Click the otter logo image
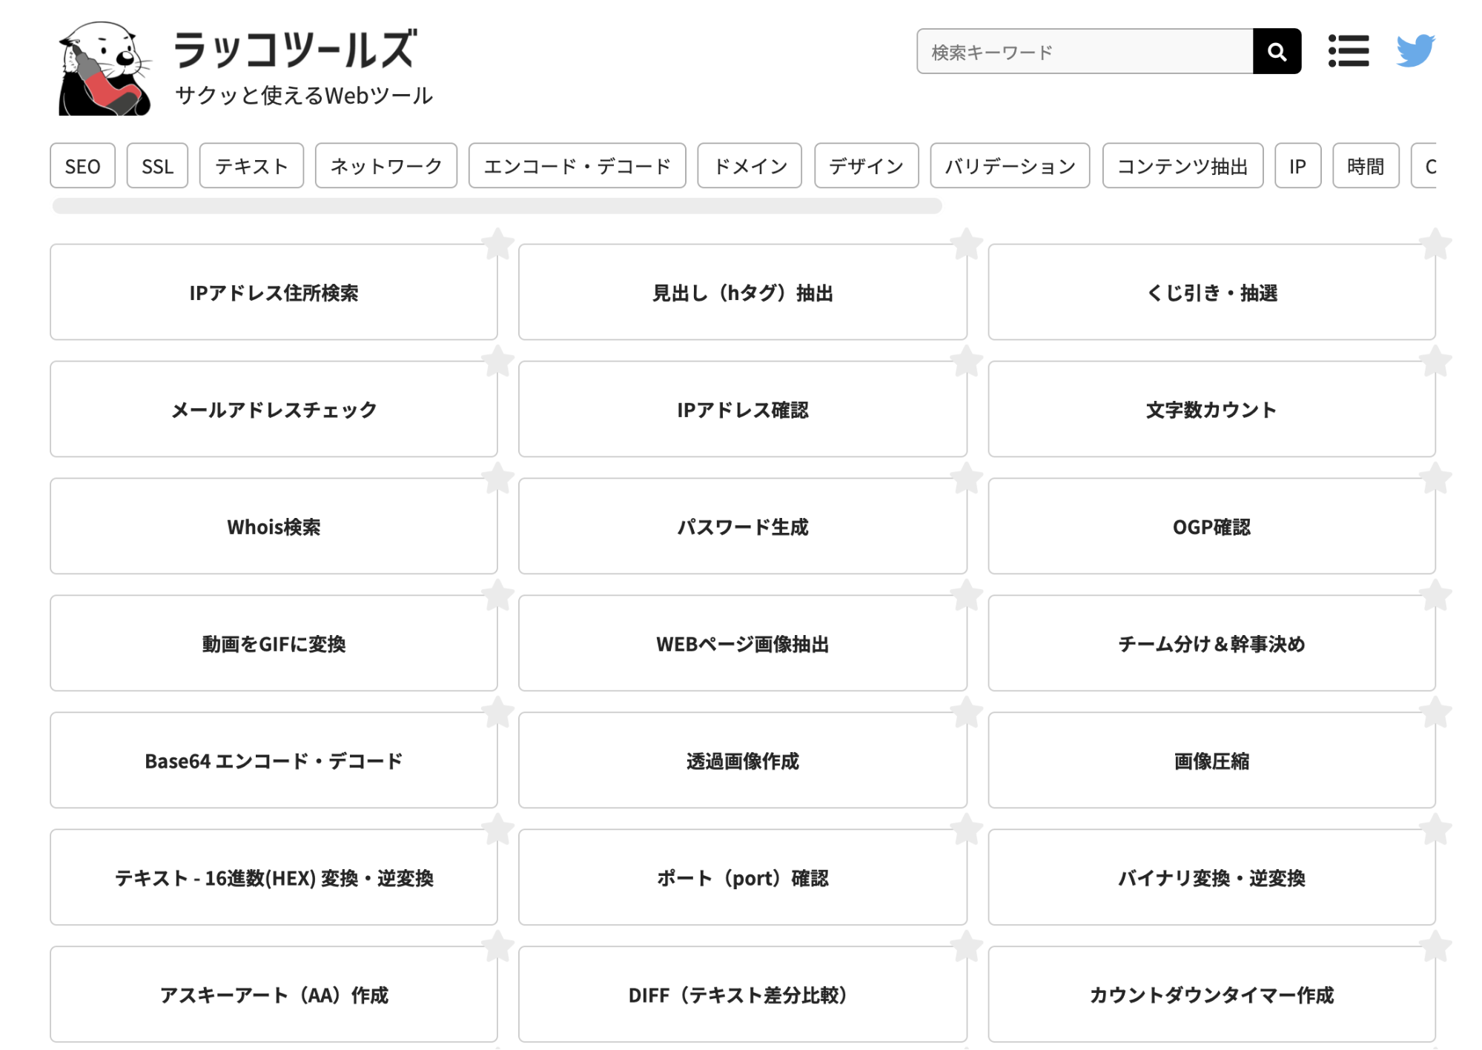Screen dimensions: 1482x1050 [104, 68]
